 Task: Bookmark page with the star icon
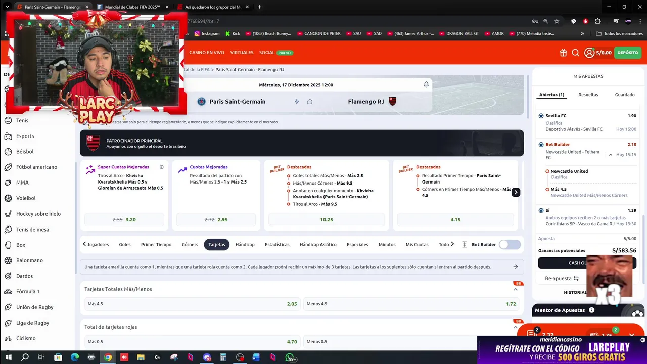[x=557, y=21]
